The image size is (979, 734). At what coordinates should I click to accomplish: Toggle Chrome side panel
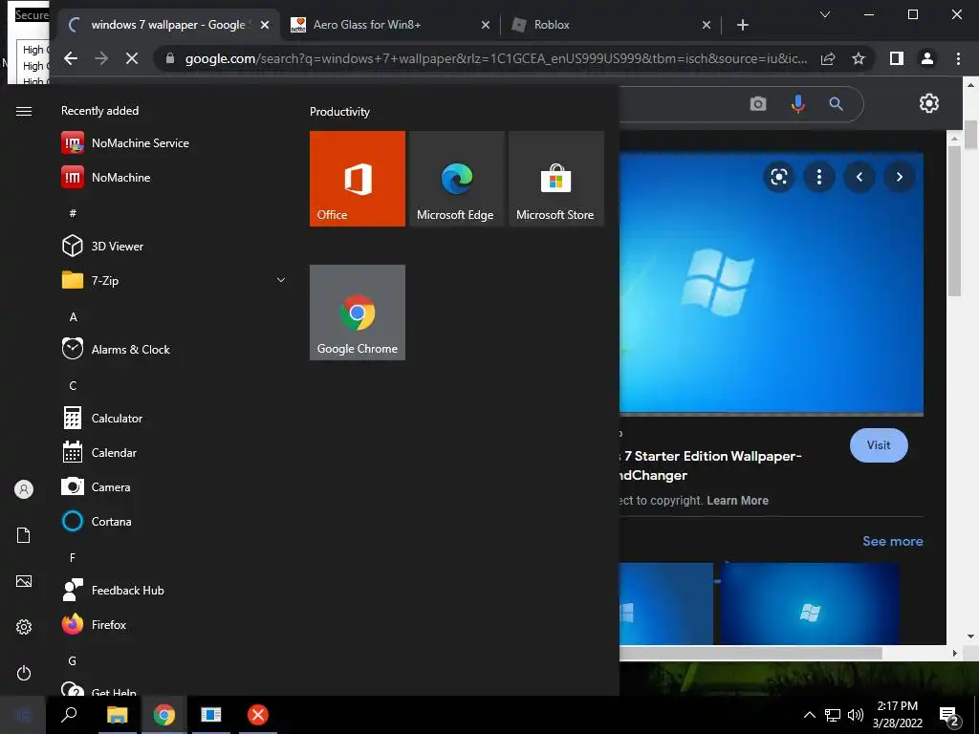[x=897, y=58]
